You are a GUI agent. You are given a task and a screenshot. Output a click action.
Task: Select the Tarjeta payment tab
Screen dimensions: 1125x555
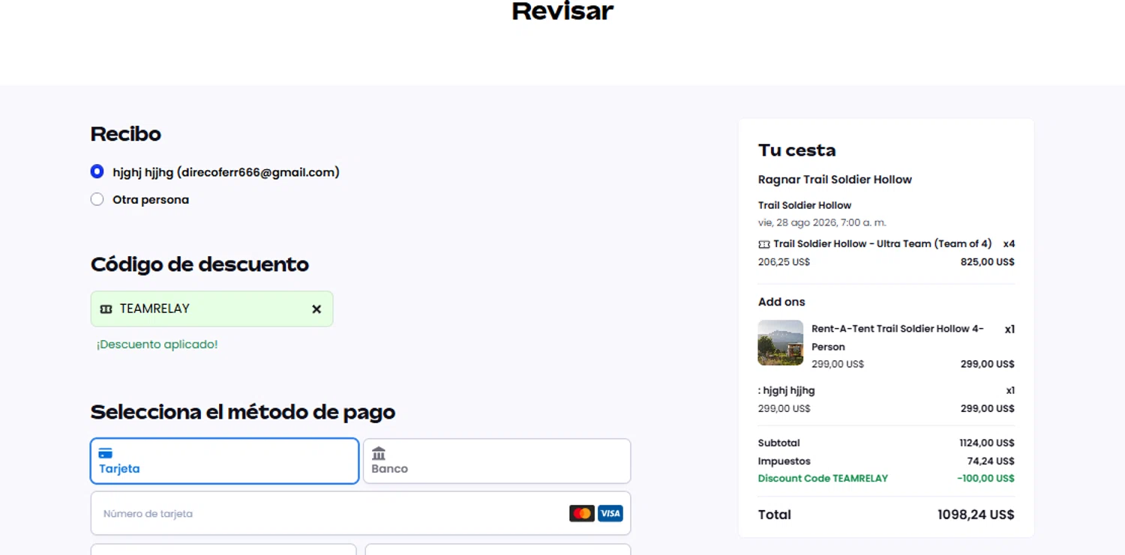pyautogui.click(x=224, y=461)
